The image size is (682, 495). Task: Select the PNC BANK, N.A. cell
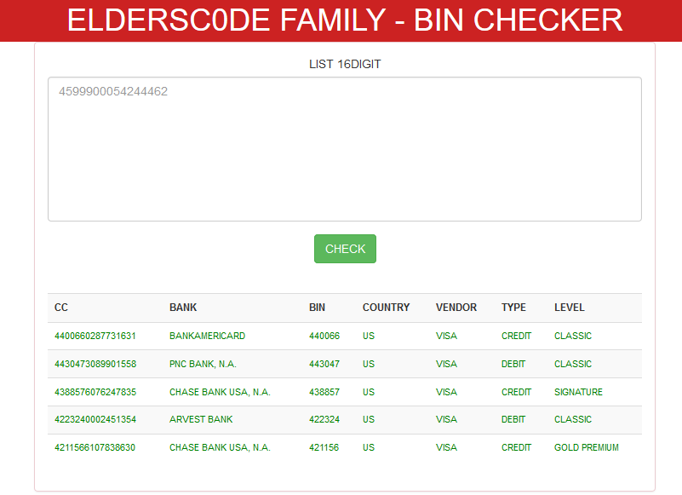[203, 364]
